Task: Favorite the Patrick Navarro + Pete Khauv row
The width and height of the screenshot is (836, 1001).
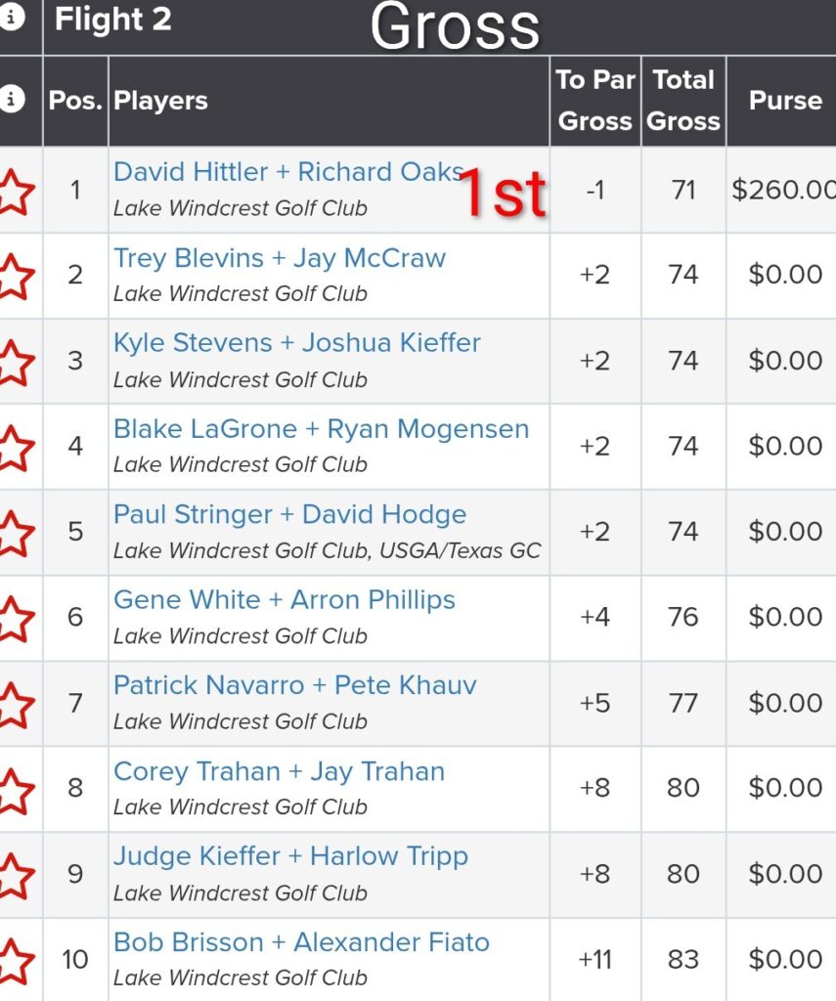Action: click(x=15, y=703)
